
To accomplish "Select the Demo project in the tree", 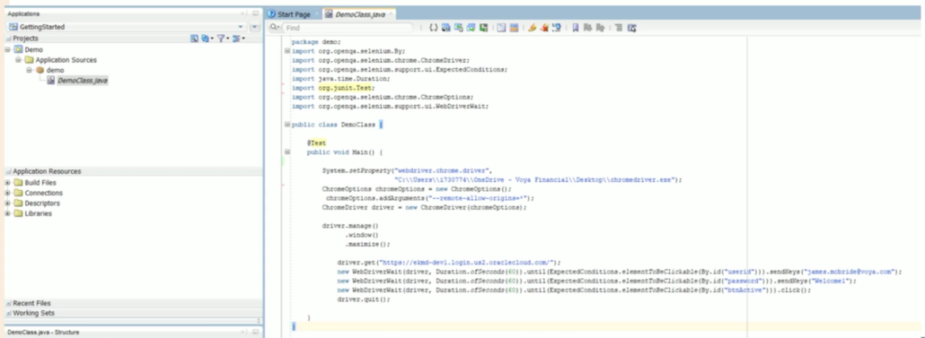I will [x=33, y=49].
